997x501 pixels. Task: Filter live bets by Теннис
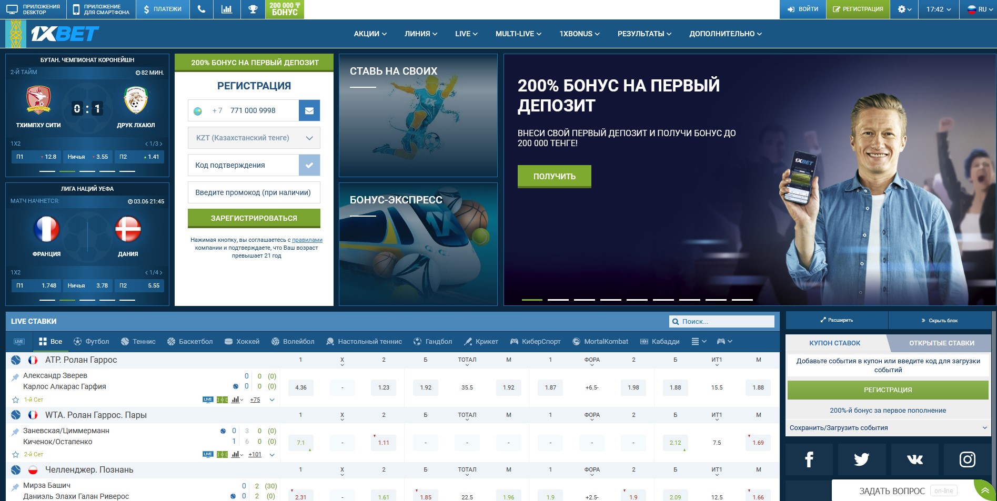(x=138, y=342)
